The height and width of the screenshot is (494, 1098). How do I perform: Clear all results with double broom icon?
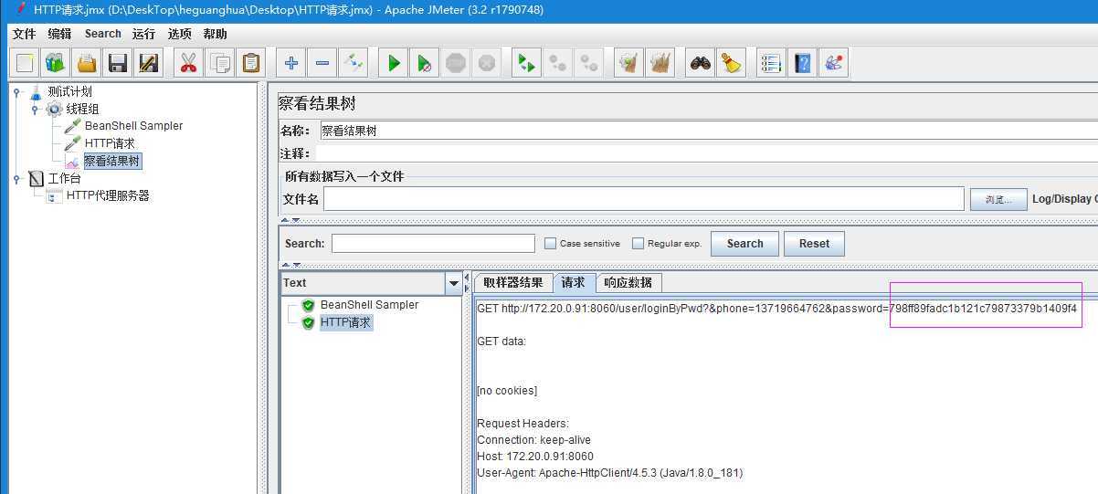tap(660, 63)
